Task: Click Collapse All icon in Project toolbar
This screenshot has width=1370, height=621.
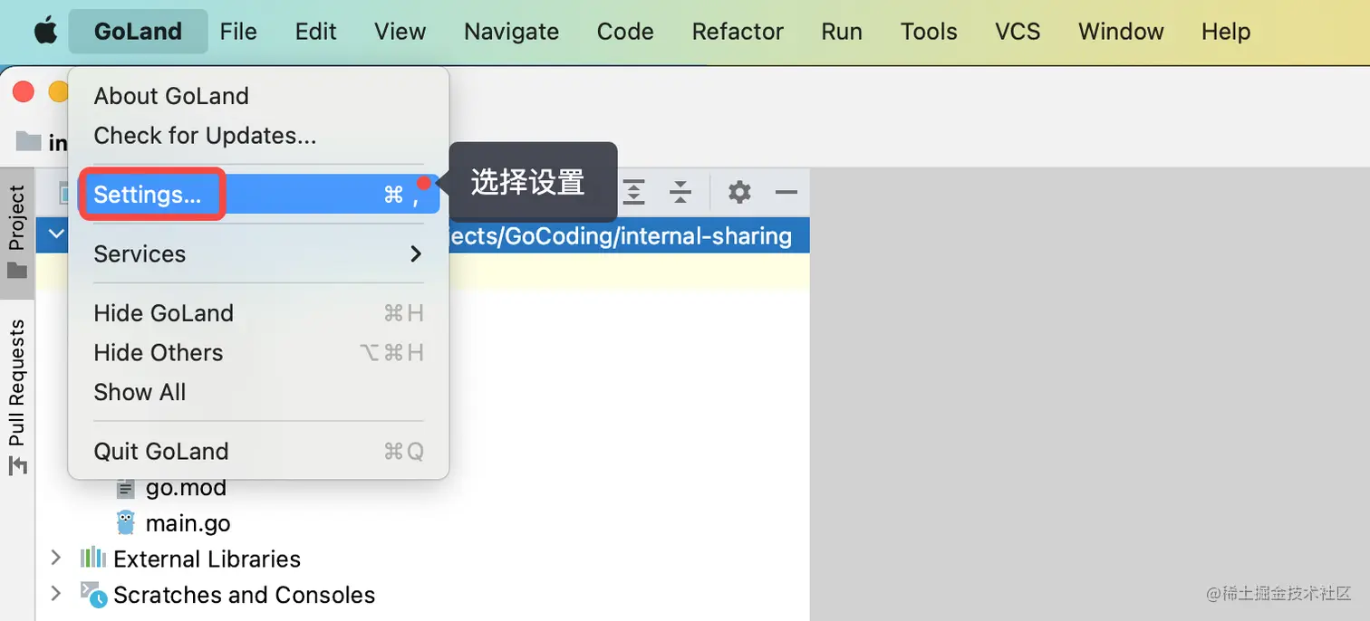Action: click(680, 192)
